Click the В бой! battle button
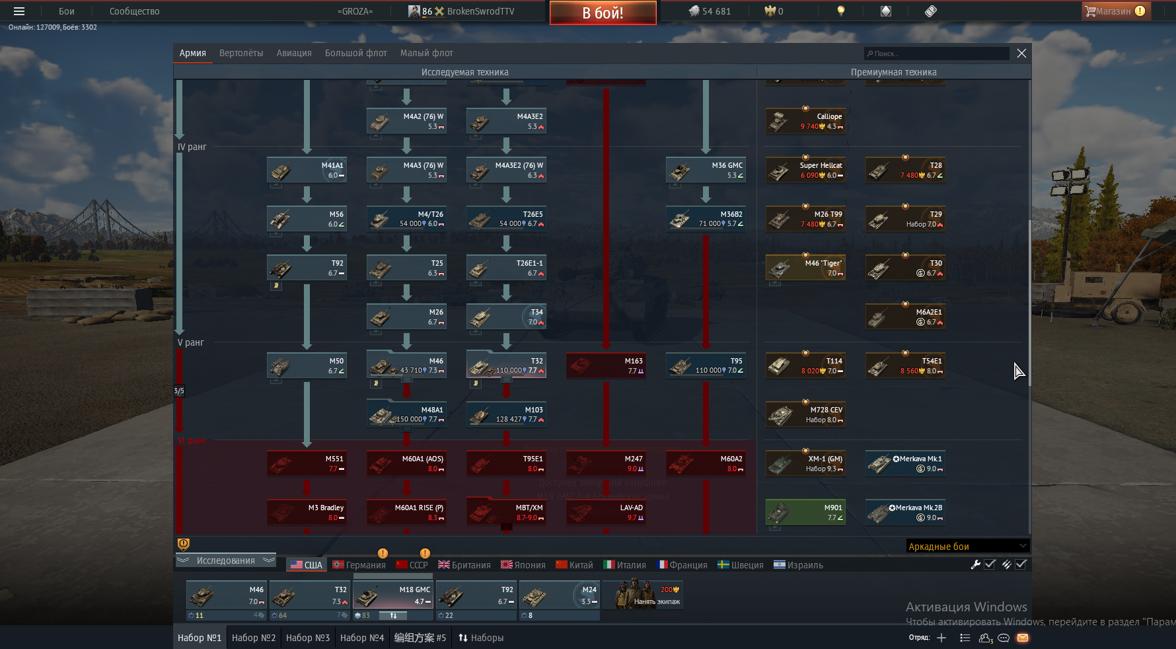 pyautogui.click(x=603, y=13)
